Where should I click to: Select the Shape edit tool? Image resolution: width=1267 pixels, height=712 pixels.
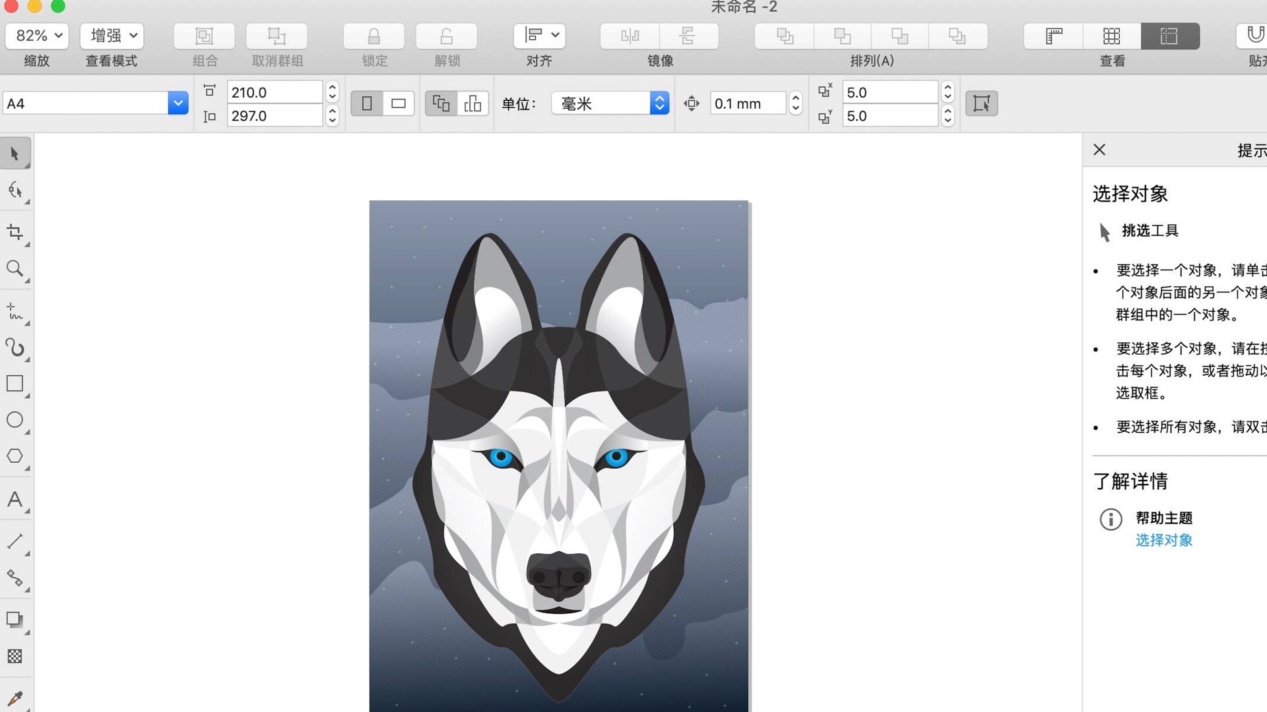[x=15, y=191]
